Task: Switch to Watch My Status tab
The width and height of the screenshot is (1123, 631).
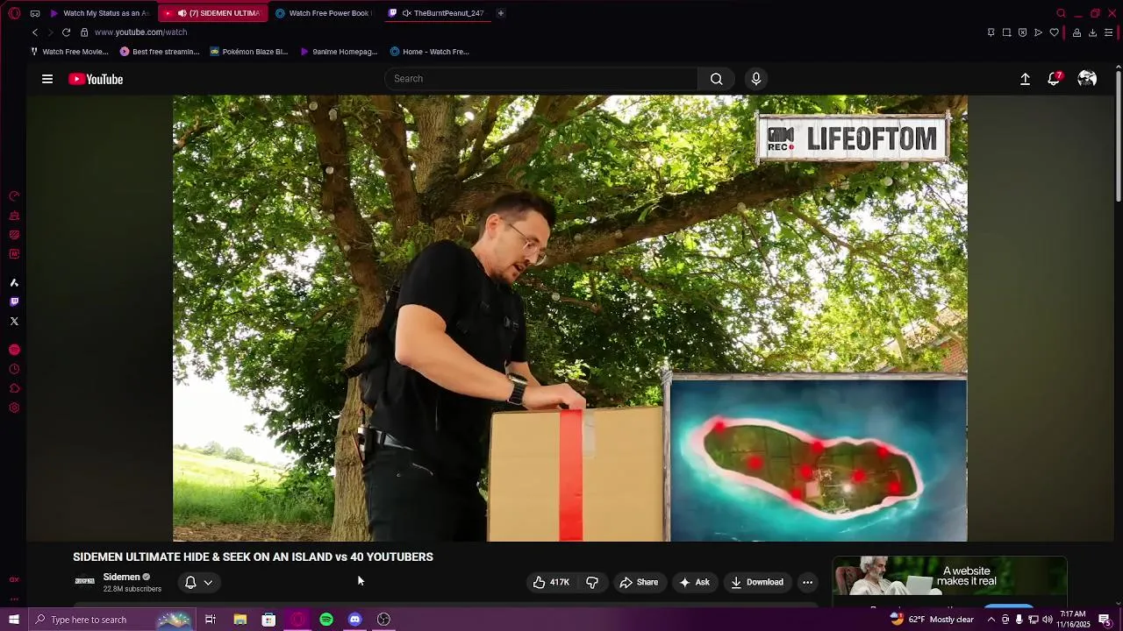Action: click(x=99, y=13)
